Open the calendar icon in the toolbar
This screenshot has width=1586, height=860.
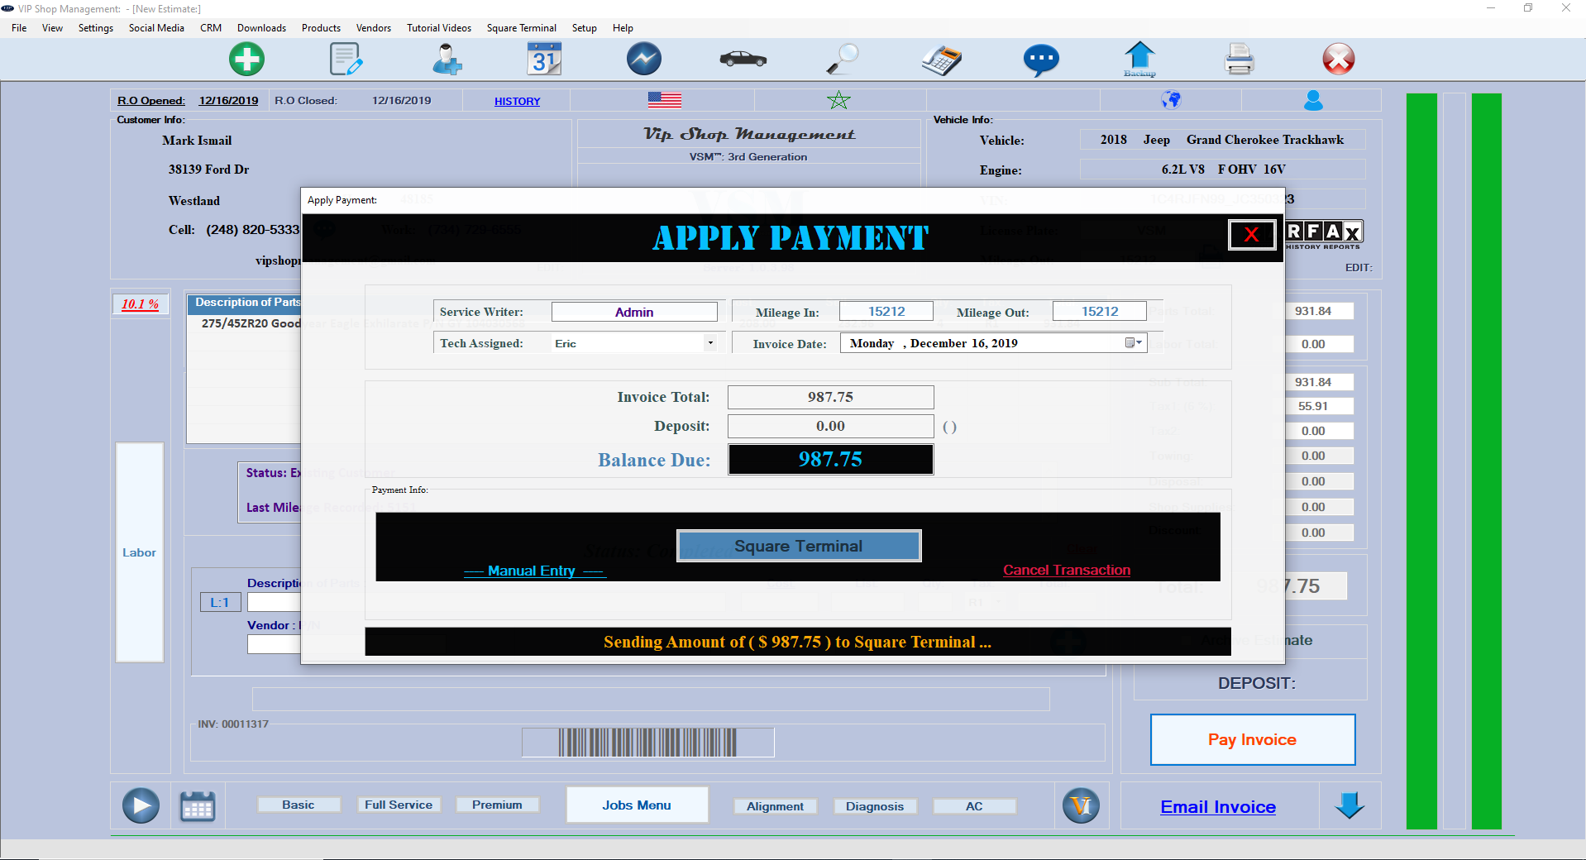pyautogui.click(x=544, y=60)
